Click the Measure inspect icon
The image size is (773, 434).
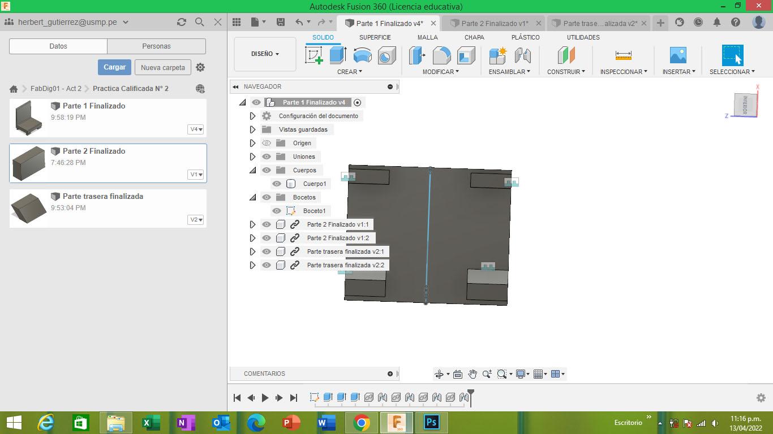(x=623, y=55)
